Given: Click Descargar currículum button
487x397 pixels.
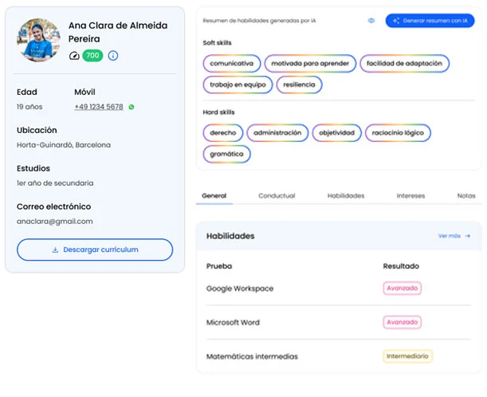Looking at the screenshot, I should point(95,250).
